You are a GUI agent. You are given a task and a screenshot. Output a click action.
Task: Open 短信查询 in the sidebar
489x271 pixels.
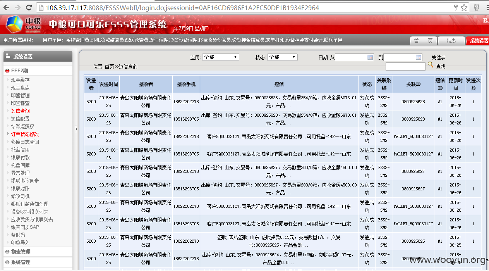pyautogui.click(x=20, y=111)
